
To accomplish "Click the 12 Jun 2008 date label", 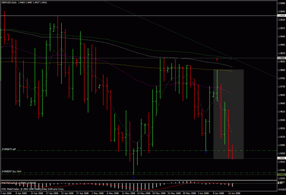I will (234, 193).
